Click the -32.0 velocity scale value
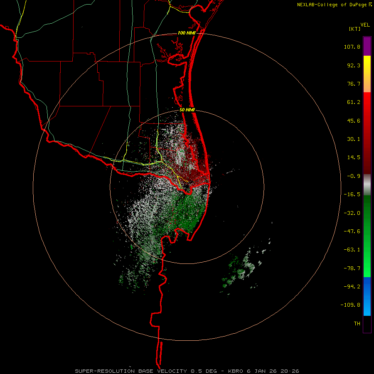Screen dimensions: 374x374 click(352, 213)
